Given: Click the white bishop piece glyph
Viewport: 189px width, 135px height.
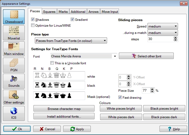Looking at the screenshot, I should point(50,75).
